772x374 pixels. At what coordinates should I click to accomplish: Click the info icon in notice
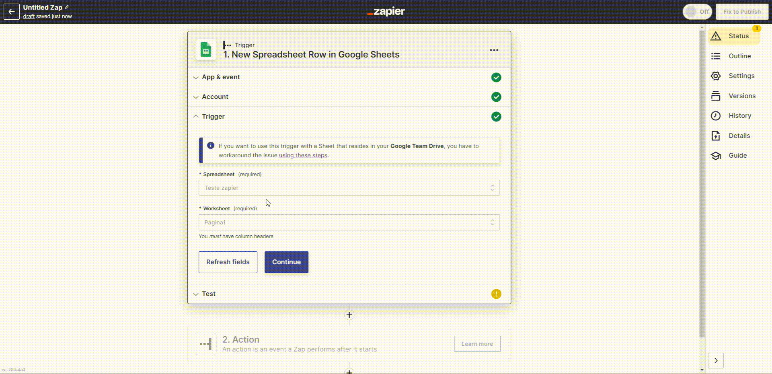point(211,146)
